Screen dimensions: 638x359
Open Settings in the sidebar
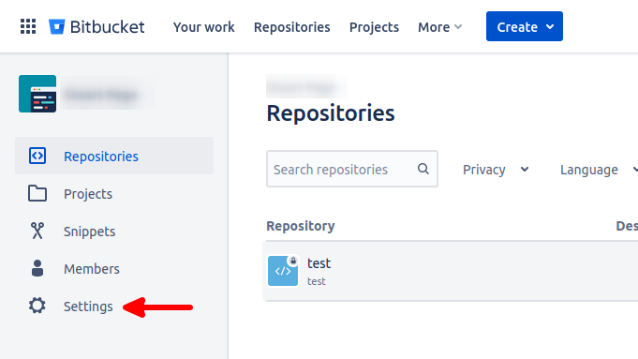pyautogui.click(x=88, y=307)
